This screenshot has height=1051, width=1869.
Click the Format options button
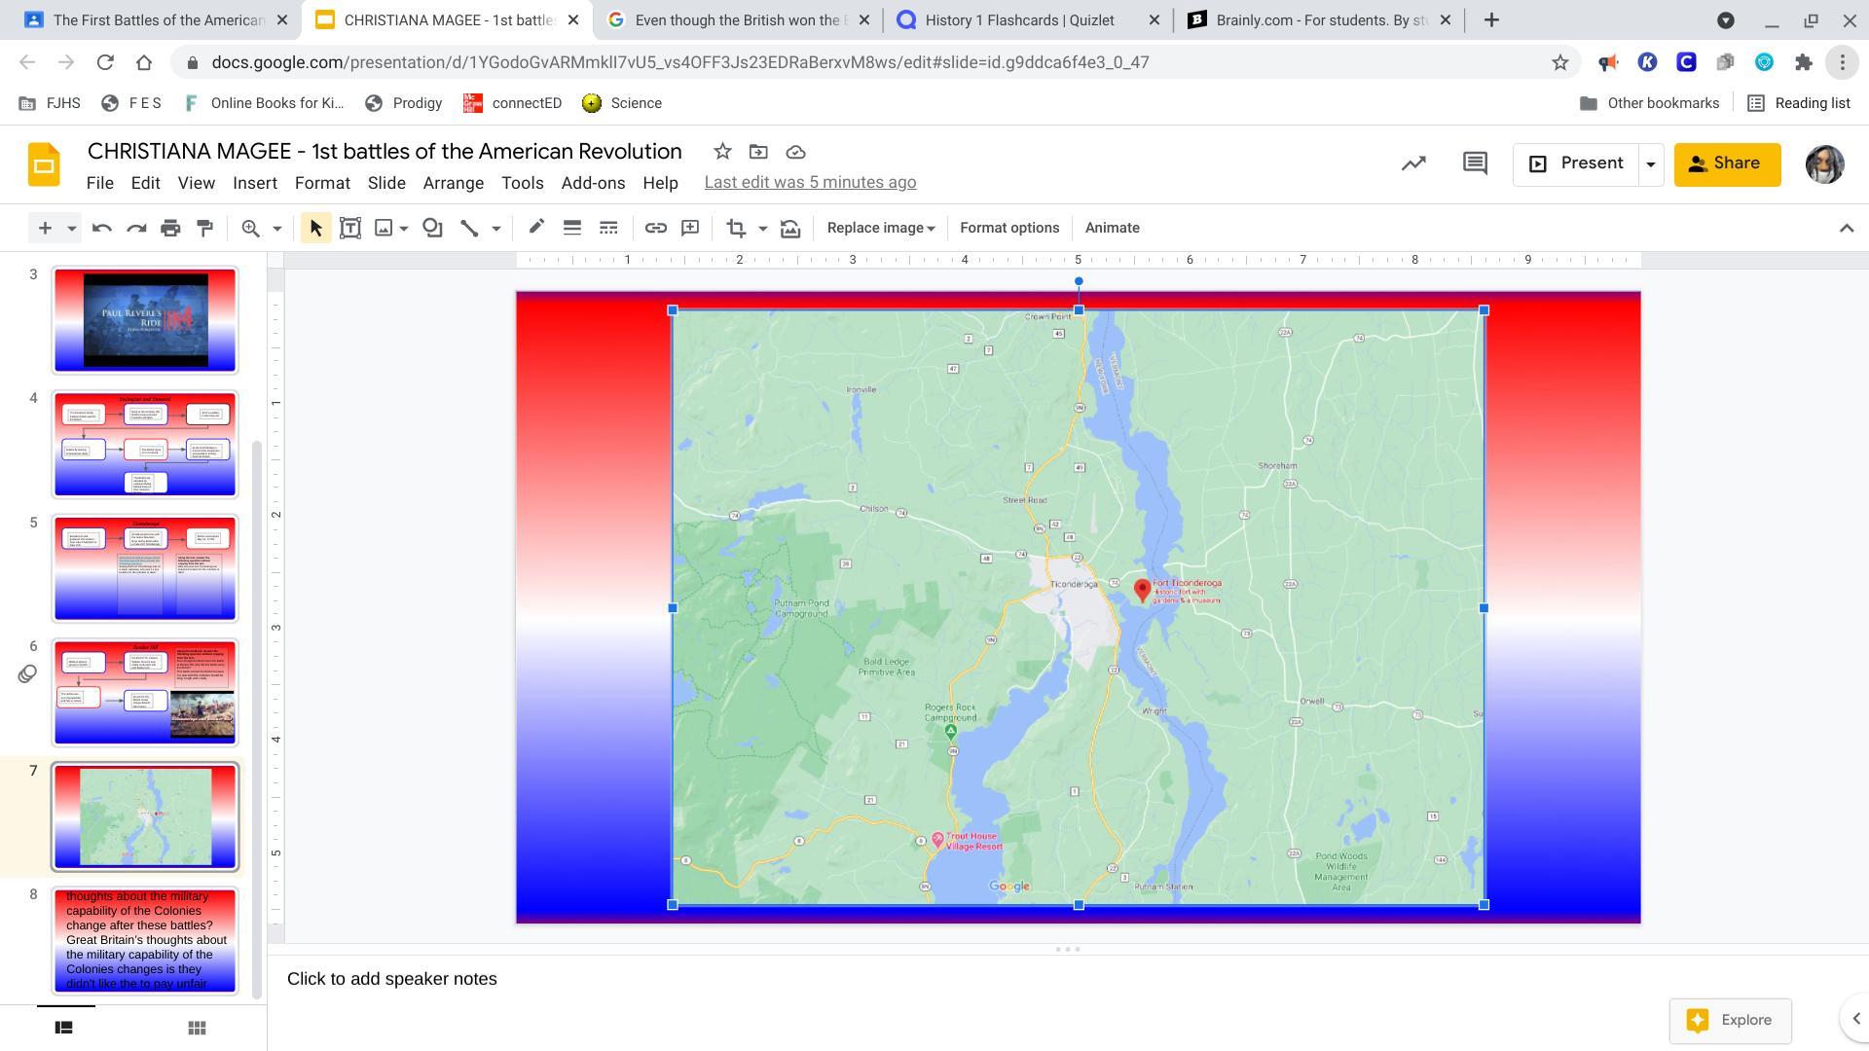pos(1009,228)
